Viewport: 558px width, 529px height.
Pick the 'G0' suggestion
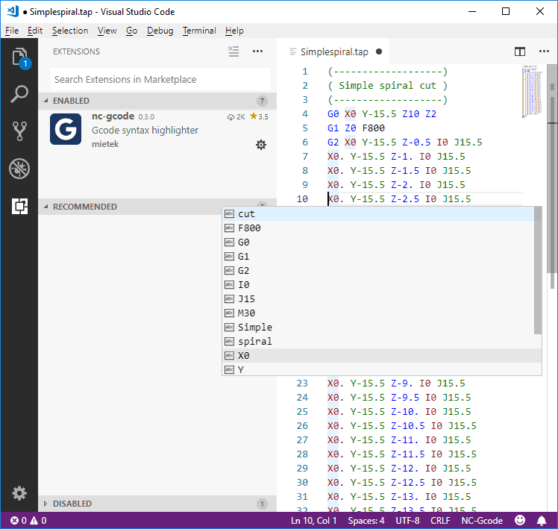coord(378,242)
